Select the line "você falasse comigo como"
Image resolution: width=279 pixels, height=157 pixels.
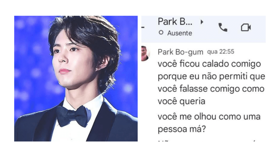pyautogui.click(x=211, y=89)
